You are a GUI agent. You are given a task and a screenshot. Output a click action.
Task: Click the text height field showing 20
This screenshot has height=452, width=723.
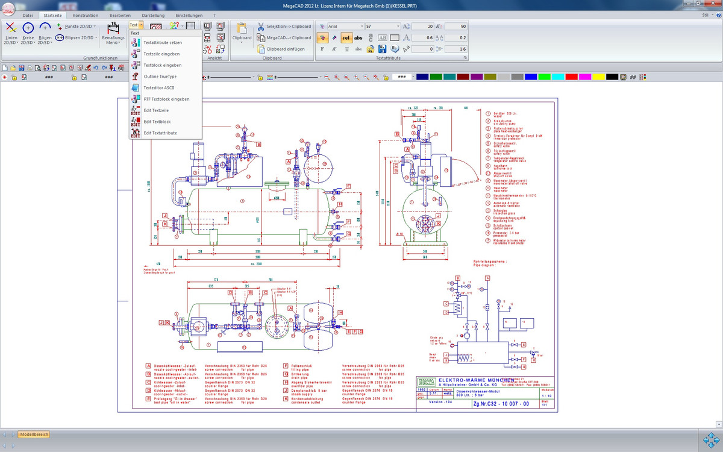(423, 27)
